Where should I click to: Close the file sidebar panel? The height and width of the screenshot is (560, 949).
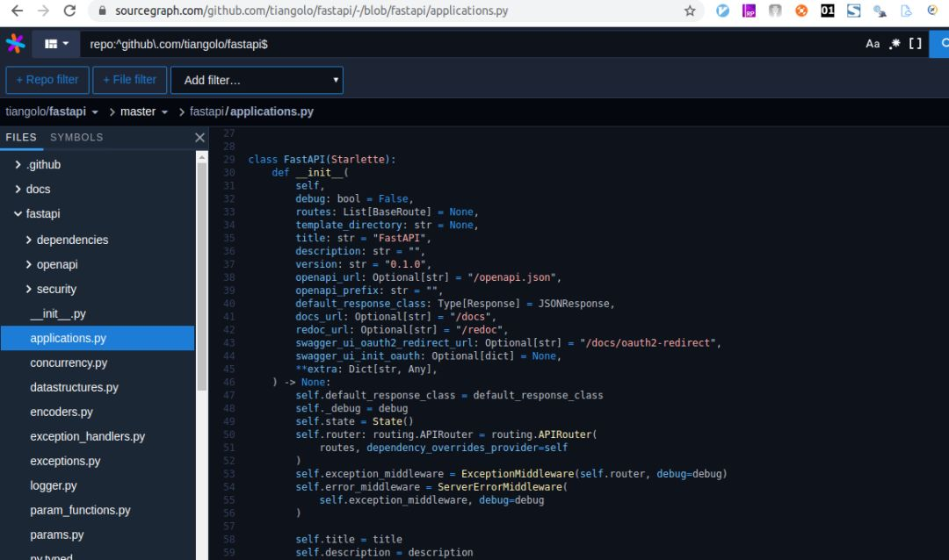[199, 138]
